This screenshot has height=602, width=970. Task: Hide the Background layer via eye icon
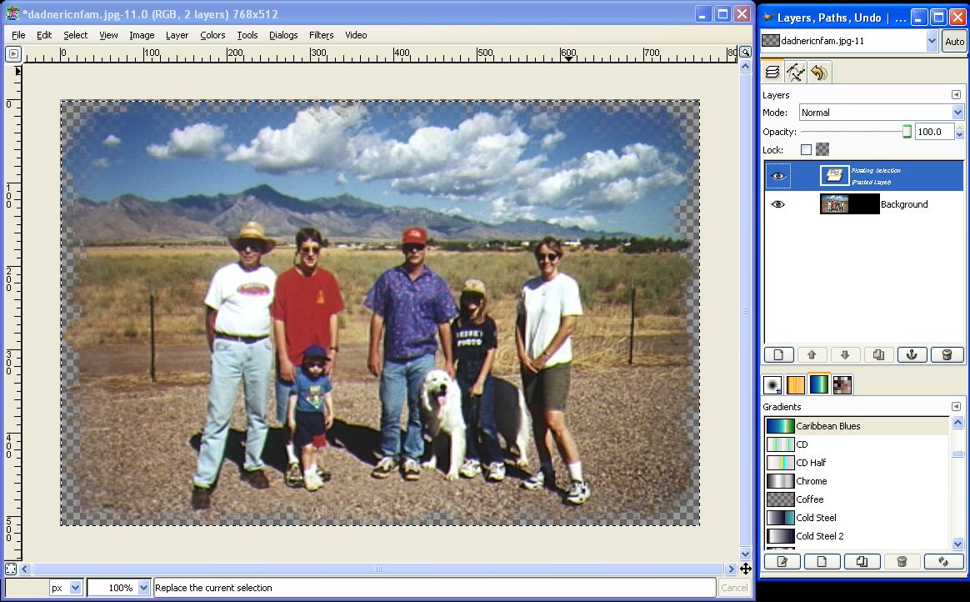click(x=778, y=204)
